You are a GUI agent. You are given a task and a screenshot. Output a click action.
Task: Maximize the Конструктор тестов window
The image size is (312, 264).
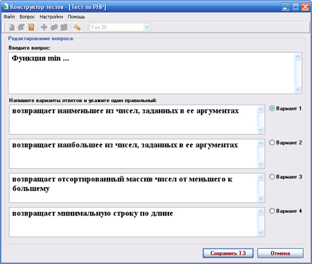point(295,7)
